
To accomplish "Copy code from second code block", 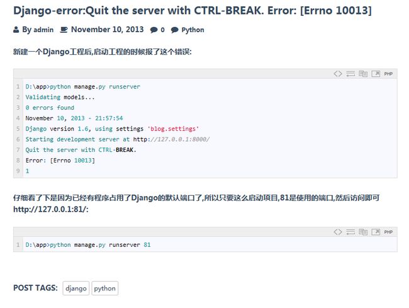I will 363,232.
